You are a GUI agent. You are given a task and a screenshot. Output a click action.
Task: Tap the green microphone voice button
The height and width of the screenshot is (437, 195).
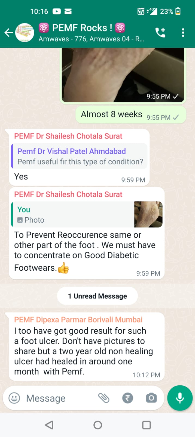click(x=180, y=398)
